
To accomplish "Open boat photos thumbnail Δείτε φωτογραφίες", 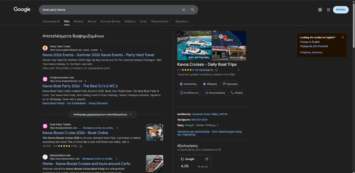I will tap(194, 46).
